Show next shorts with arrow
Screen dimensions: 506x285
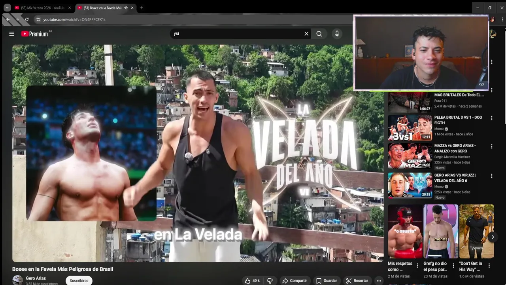[493, 237]
